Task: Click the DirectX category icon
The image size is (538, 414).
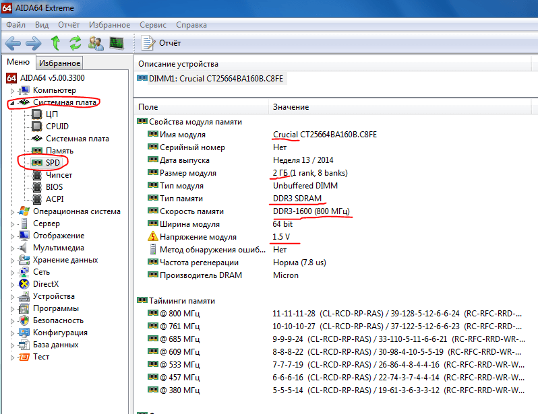Action: point(24,284)
